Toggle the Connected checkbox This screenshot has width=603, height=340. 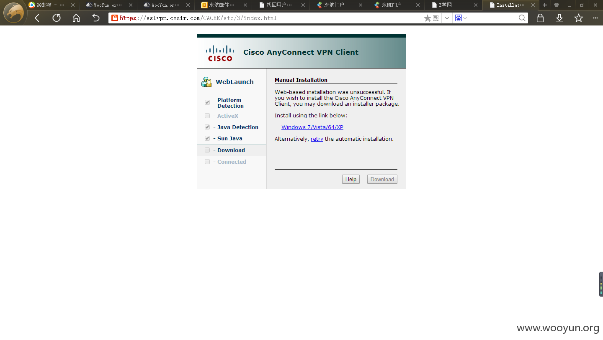(x=207, y=162)
